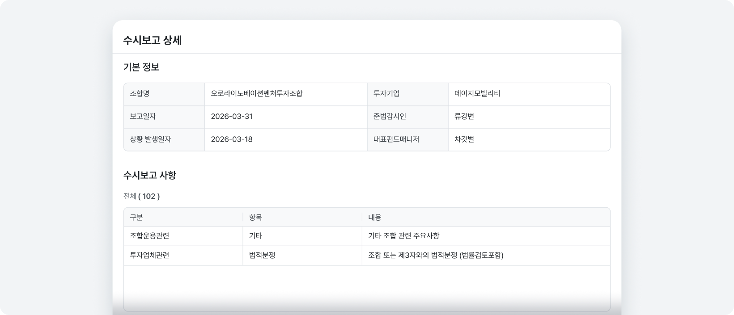
Task: Select the 투자업체관련 row cell
Action: 183,256
